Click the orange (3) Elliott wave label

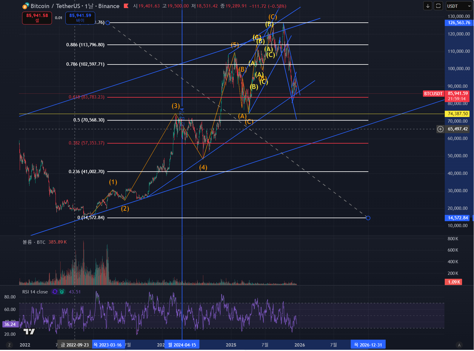pos(176,106)
